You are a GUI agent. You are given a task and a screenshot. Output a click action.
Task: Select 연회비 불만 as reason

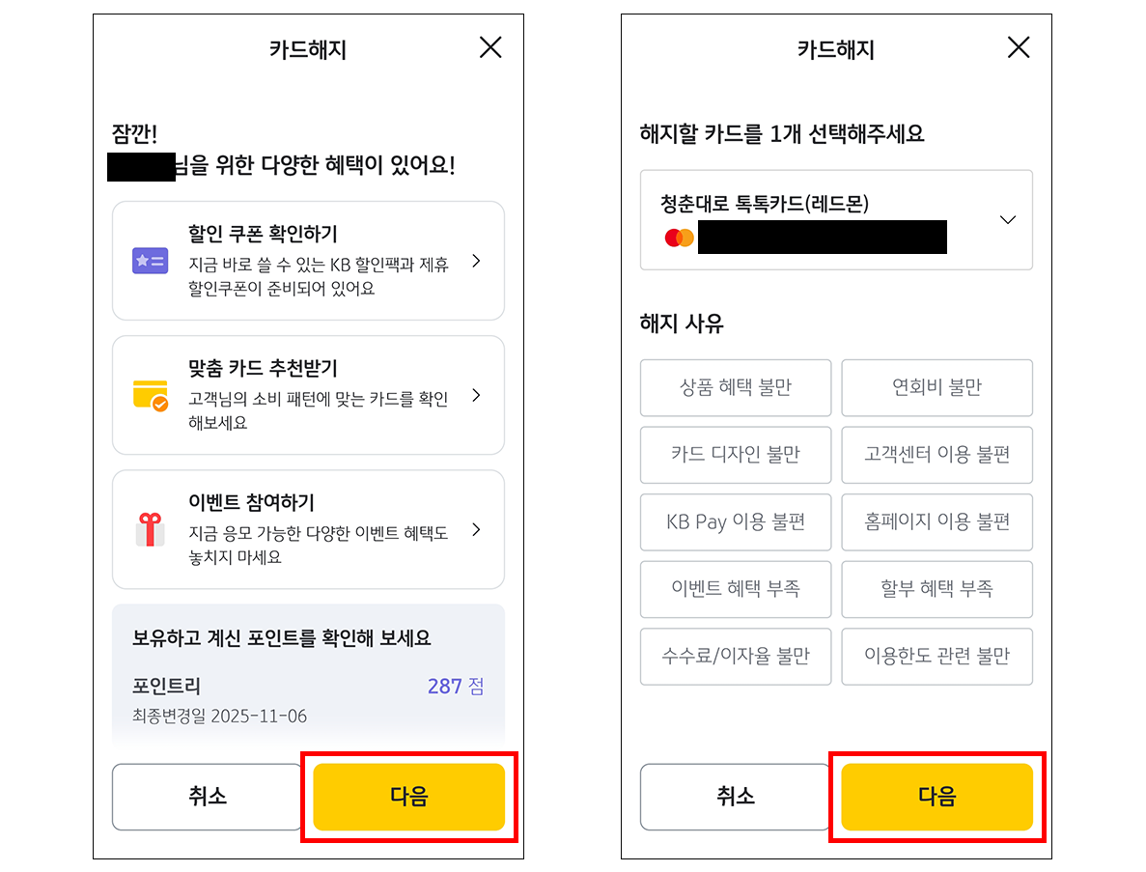(936, 387)
